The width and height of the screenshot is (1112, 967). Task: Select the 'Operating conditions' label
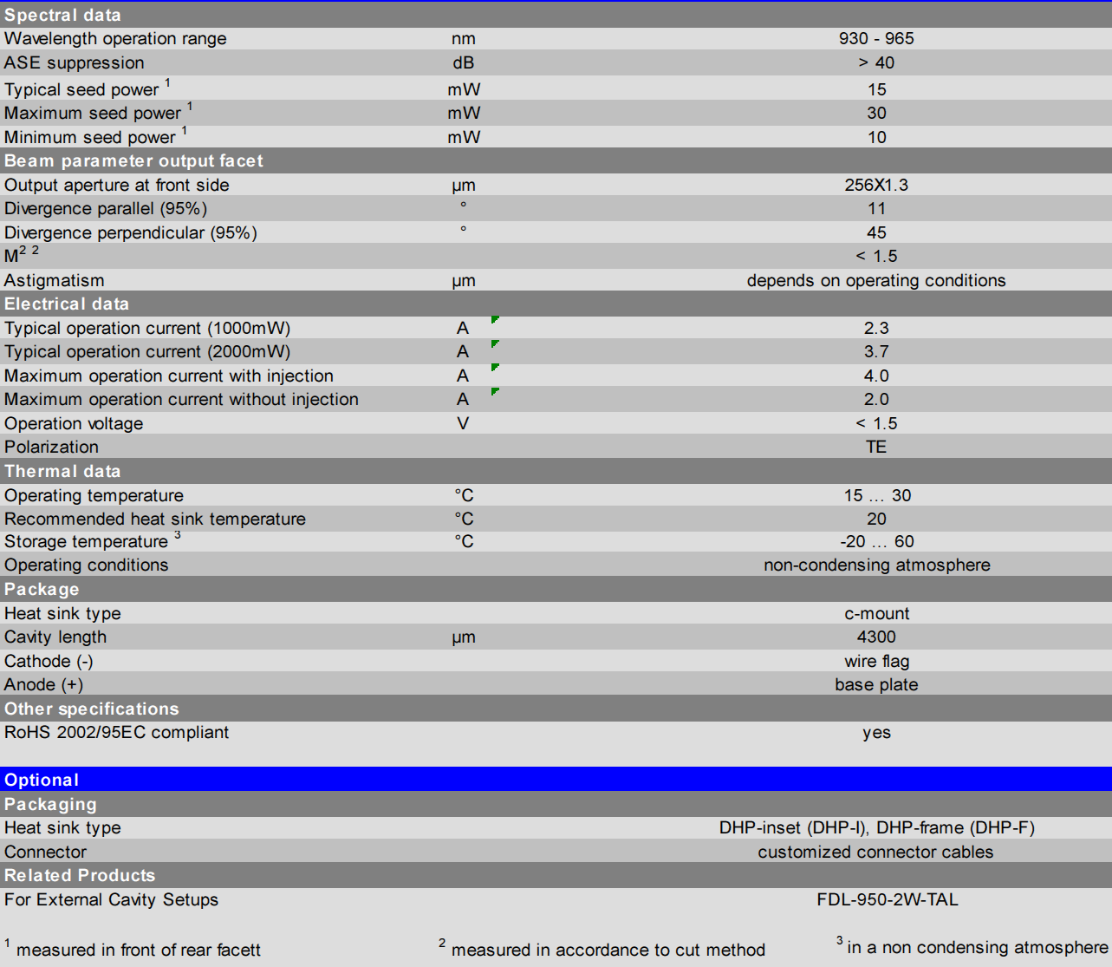[x=87, y=565]
